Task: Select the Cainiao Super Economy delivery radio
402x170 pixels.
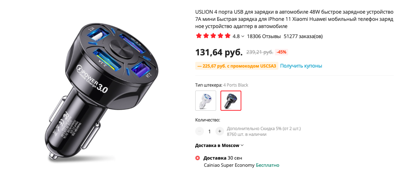Action: pos(198,158)
